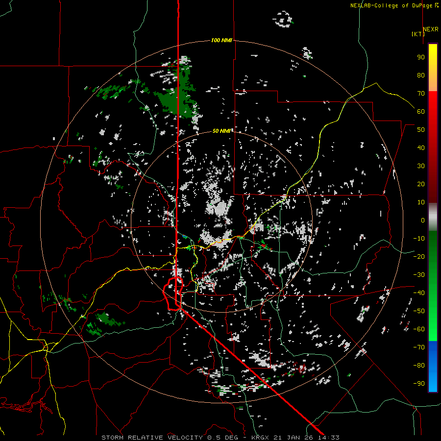The width and height of the screenshot is (441, 441).
Task: Click the positive 10 value on velocity scale
Action: [421, 202]
